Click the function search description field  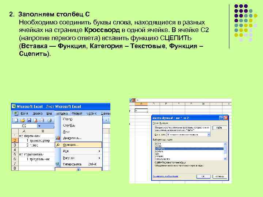coord(183,129)
